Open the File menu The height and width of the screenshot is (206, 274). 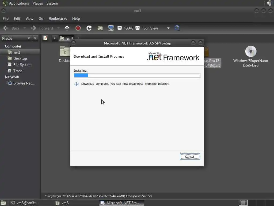pos(6,19)
